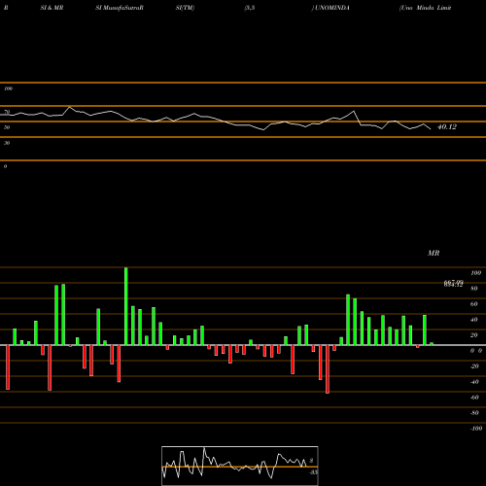Click the 'SI MunafaSutraR' header text
Viewport: 486px width, 486px height.
click(x=120, y=8)
